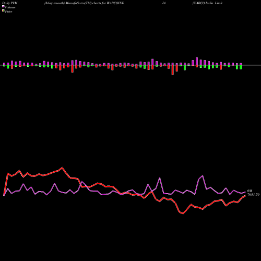Click the magenta Volume legend swatch
Image resolution: width=261 pixels, height=261 pixels.
point(3,6)
